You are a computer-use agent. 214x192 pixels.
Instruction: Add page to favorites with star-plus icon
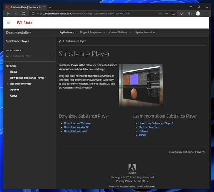pos(173,14)
